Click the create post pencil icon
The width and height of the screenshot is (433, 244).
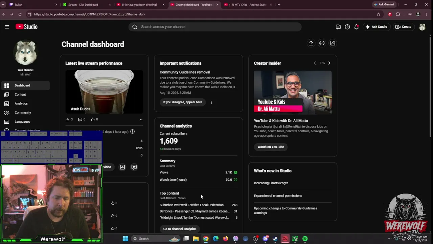(x=333, y=43)
